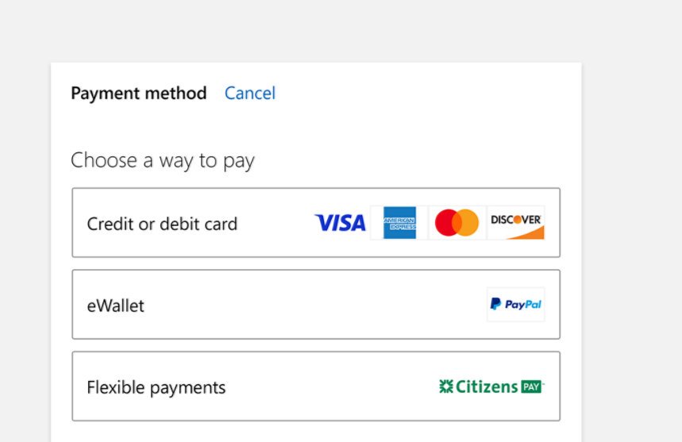Click the green PAY badge
682x442 pixels.
531,387
